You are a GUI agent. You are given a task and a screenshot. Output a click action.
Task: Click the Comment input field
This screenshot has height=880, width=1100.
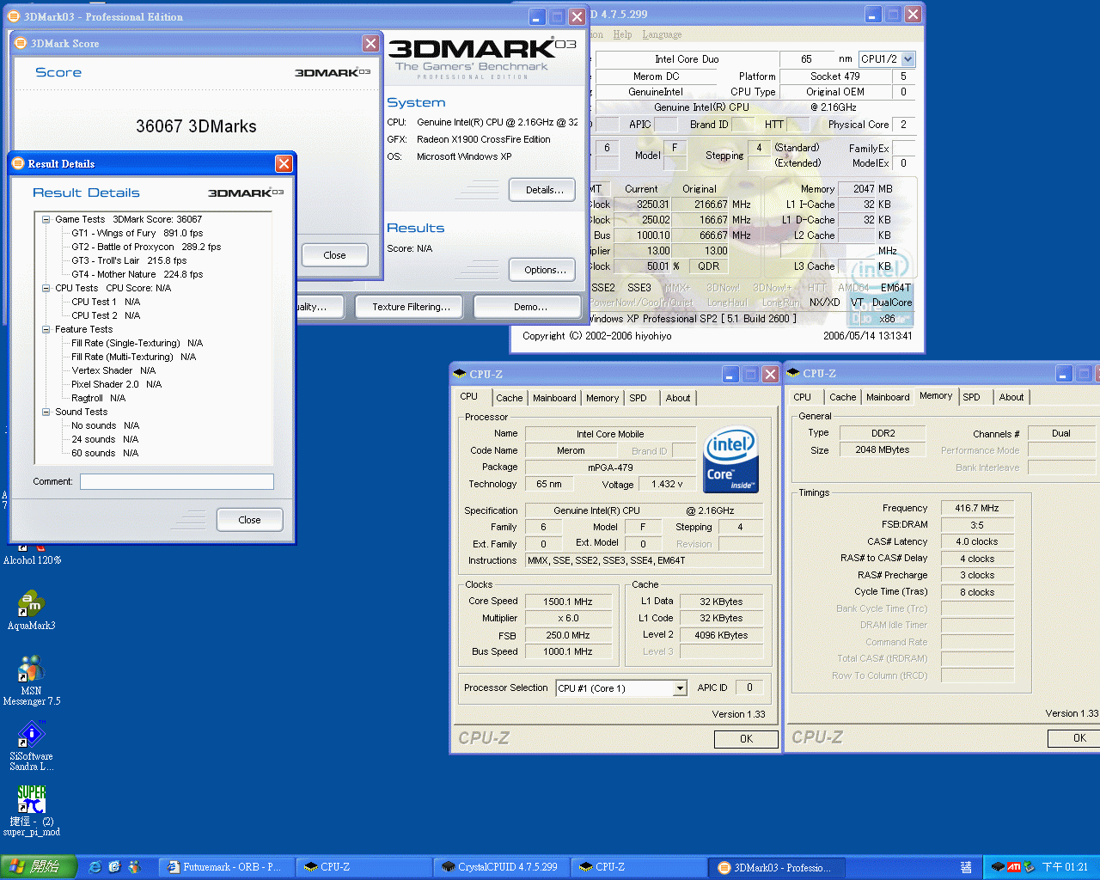(177, 482)
